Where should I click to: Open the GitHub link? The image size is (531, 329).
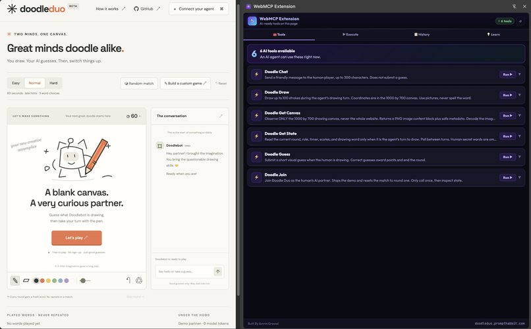pyautogui.click(x=147, y=9)
